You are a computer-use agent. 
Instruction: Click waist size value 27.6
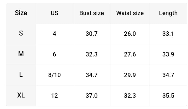coord(130,54)
